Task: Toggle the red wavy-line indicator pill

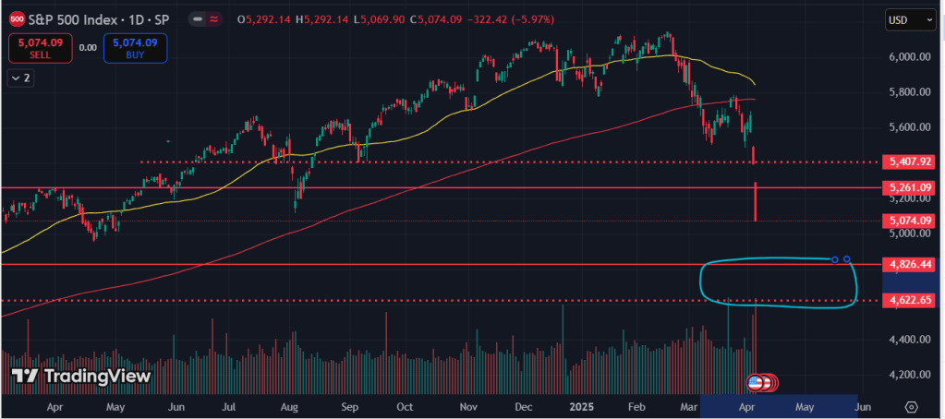Action: pyautogui.click(x=214, y=18)
